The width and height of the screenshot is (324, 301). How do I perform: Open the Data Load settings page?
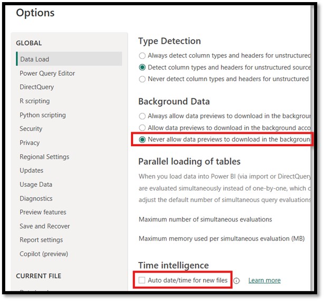click(34, 59)
